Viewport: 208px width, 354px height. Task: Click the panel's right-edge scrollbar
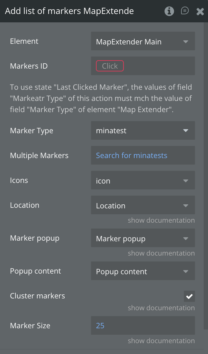(205, 174)
